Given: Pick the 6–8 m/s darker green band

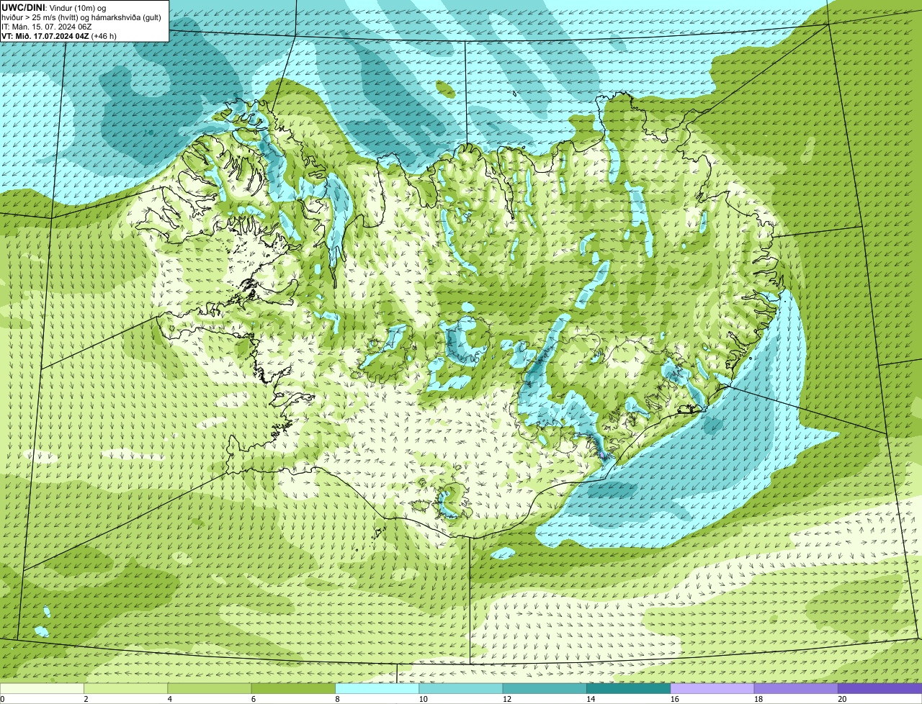Looking at the screenshot, I should pyautogui.click(x=293, y=688).
